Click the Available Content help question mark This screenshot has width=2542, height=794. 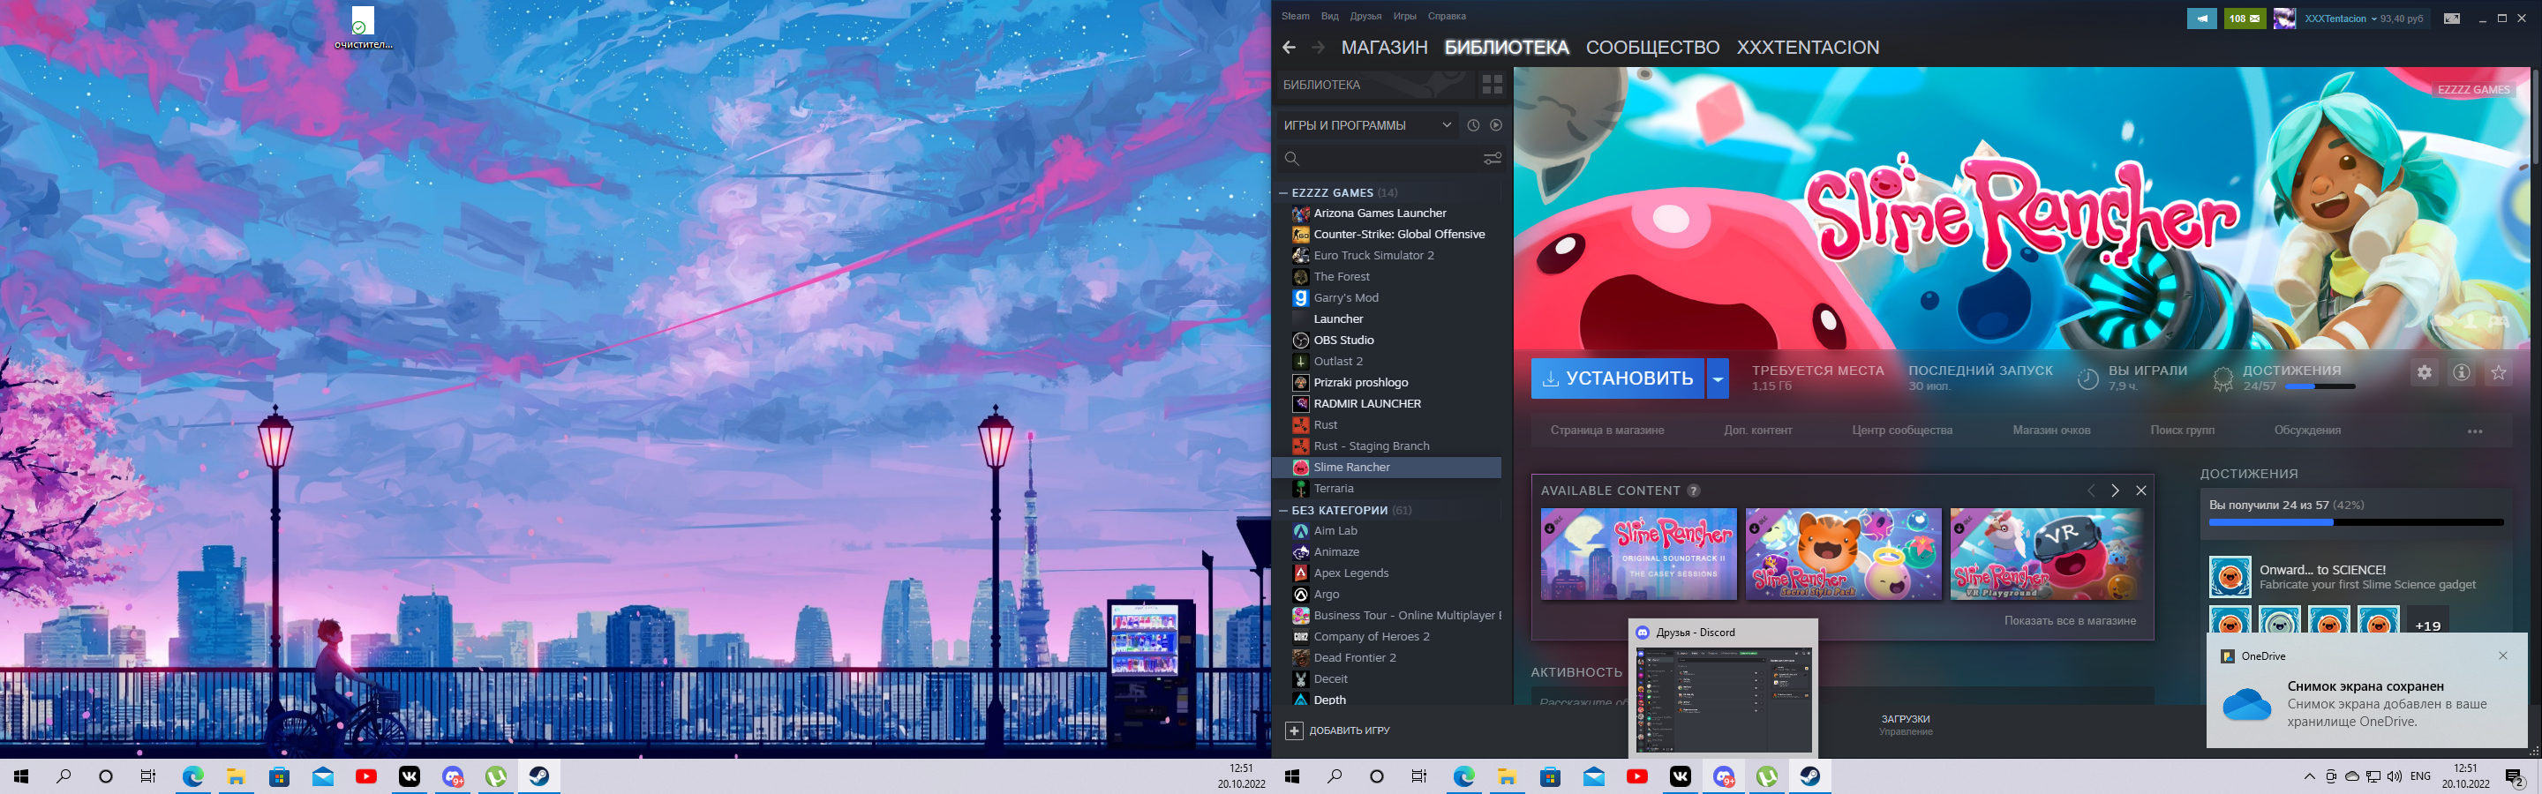click(x=1694, y=491)
